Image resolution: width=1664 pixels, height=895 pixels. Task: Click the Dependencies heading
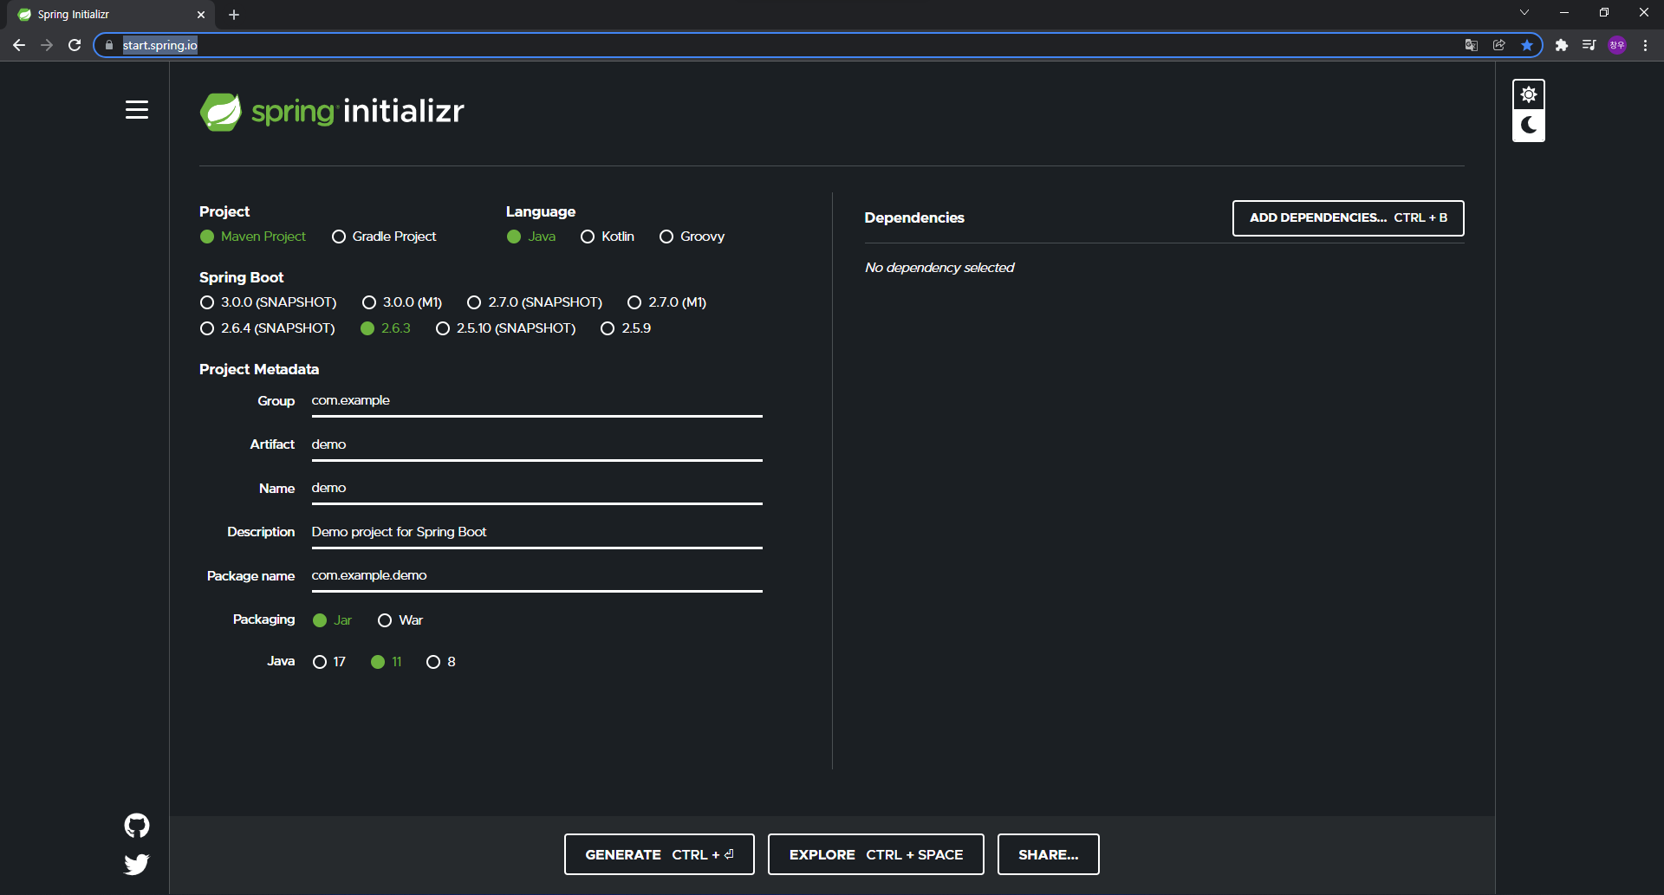(914, 217)
